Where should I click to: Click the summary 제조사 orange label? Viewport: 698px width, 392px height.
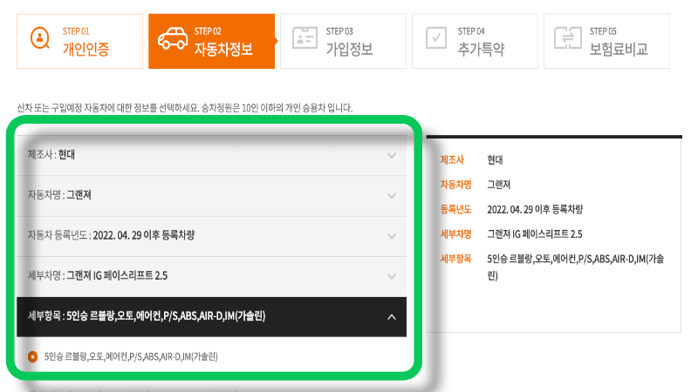coord(452,160)
